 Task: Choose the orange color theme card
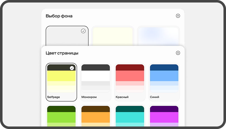click(x=95, y=116)
